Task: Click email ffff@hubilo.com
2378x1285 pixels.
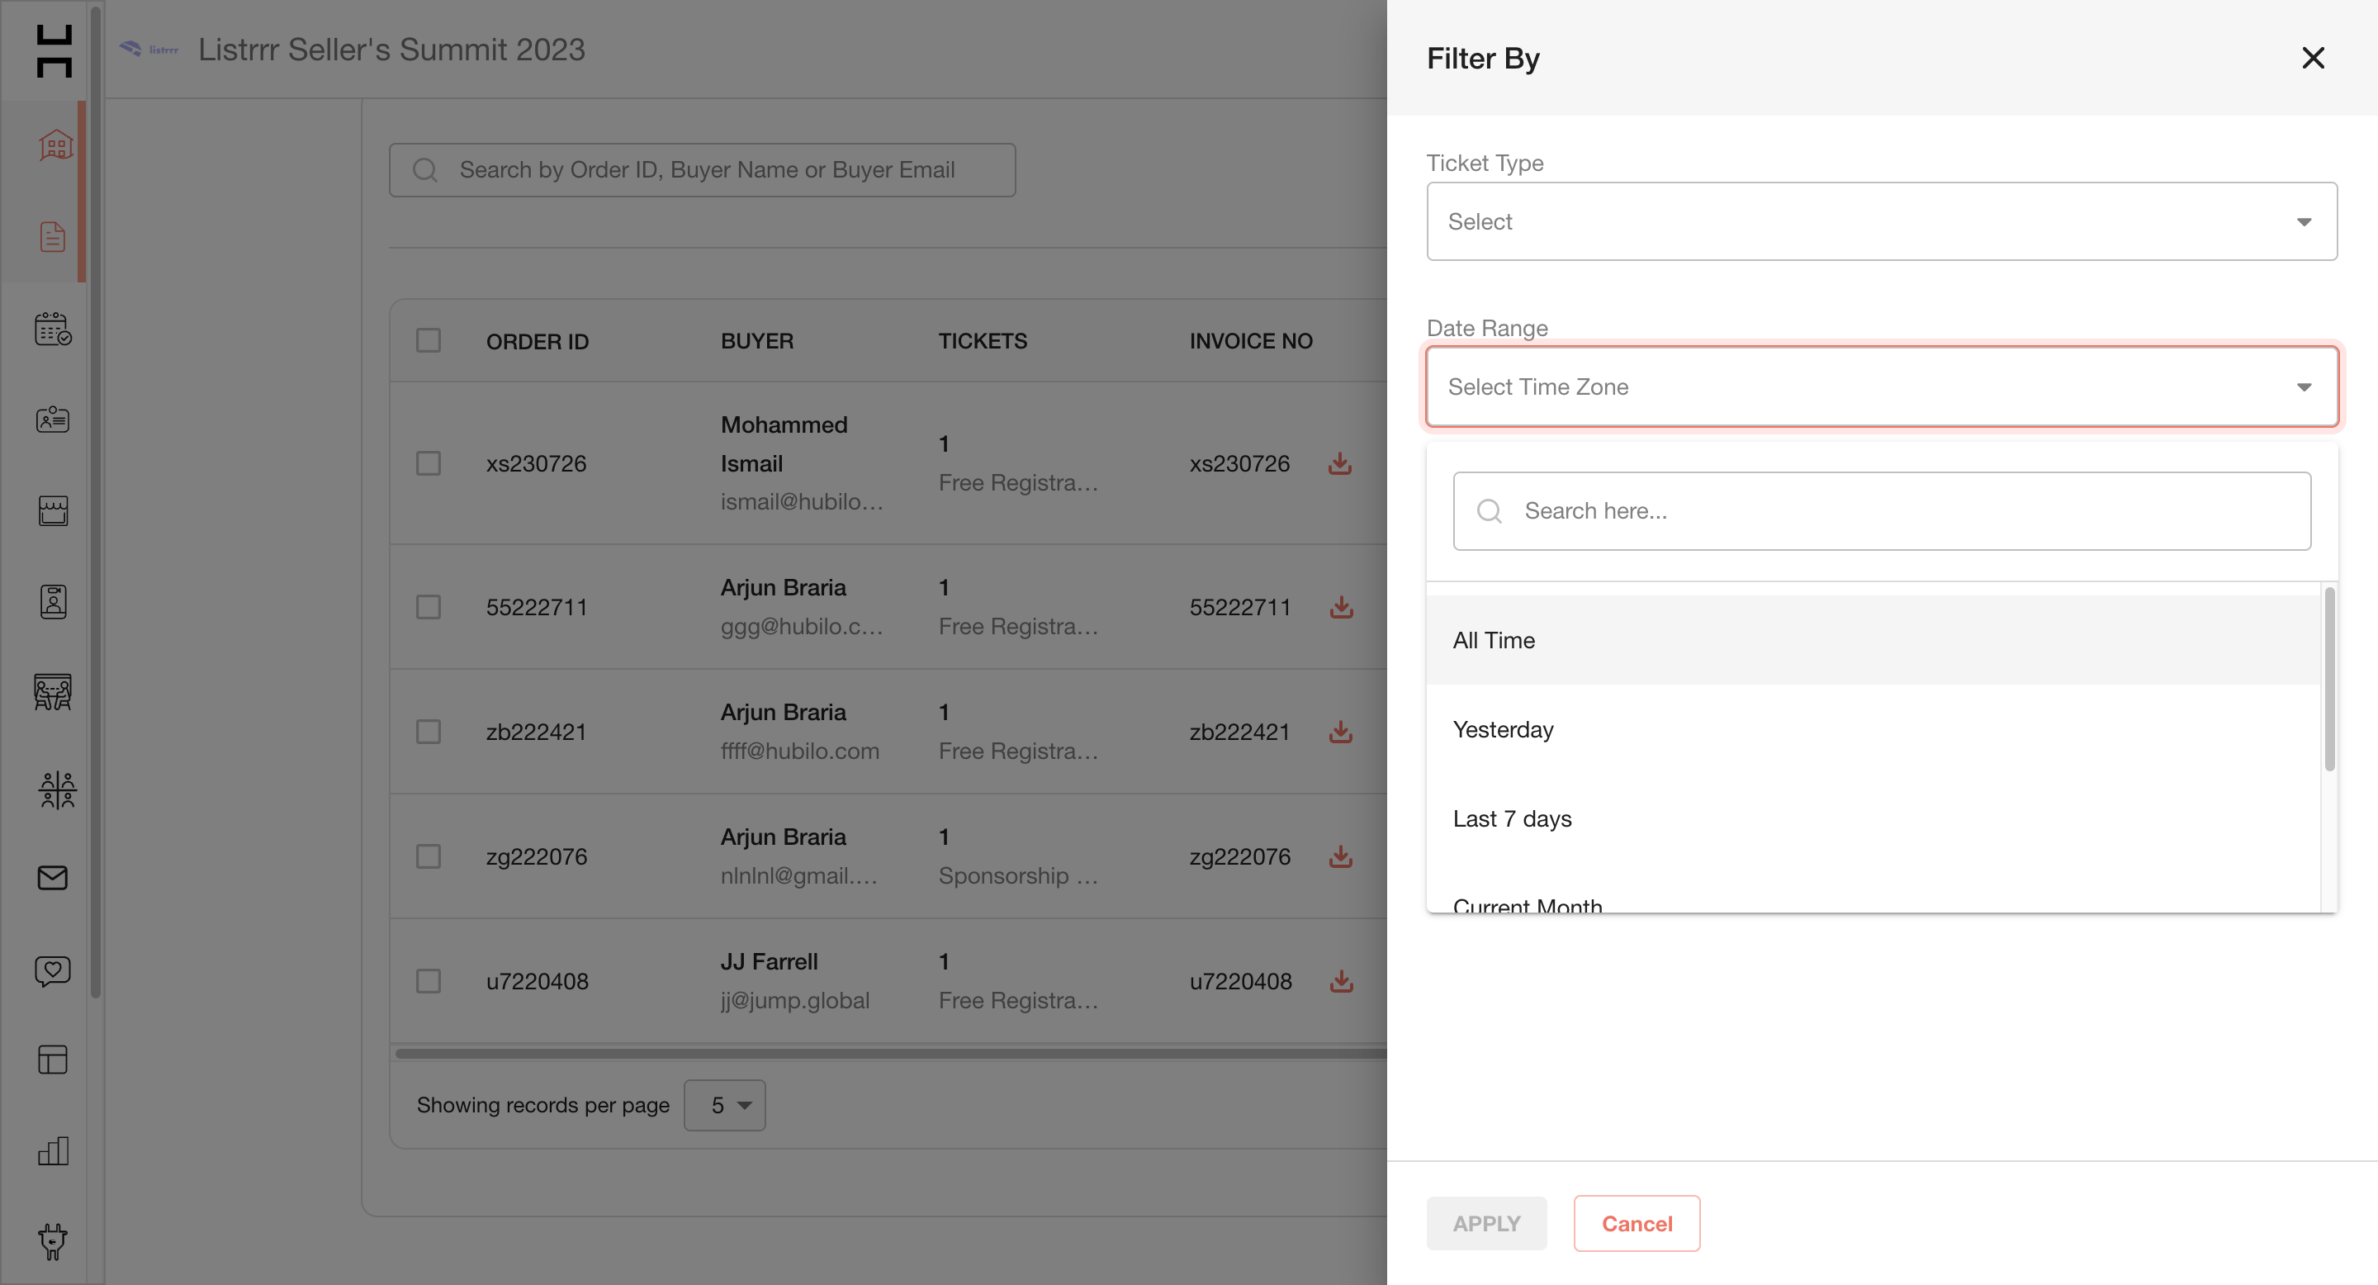Action: 799,752
